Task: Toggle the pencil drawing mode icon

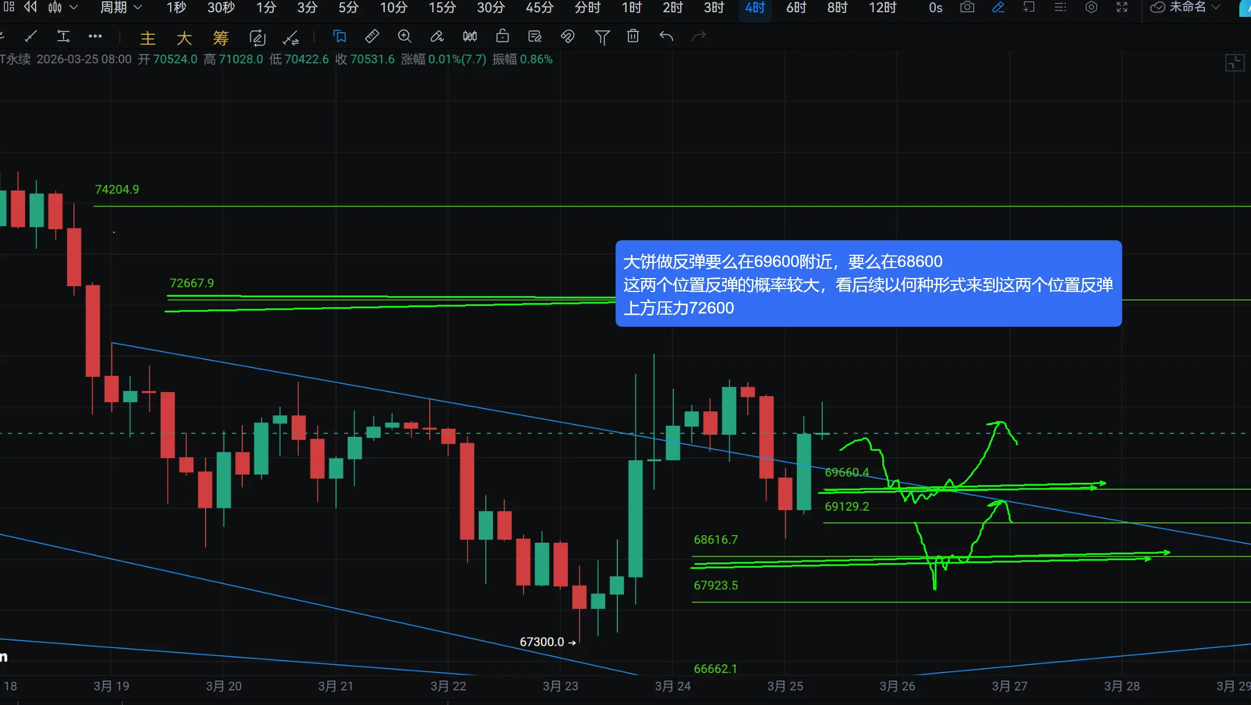Action: point(998,8)
